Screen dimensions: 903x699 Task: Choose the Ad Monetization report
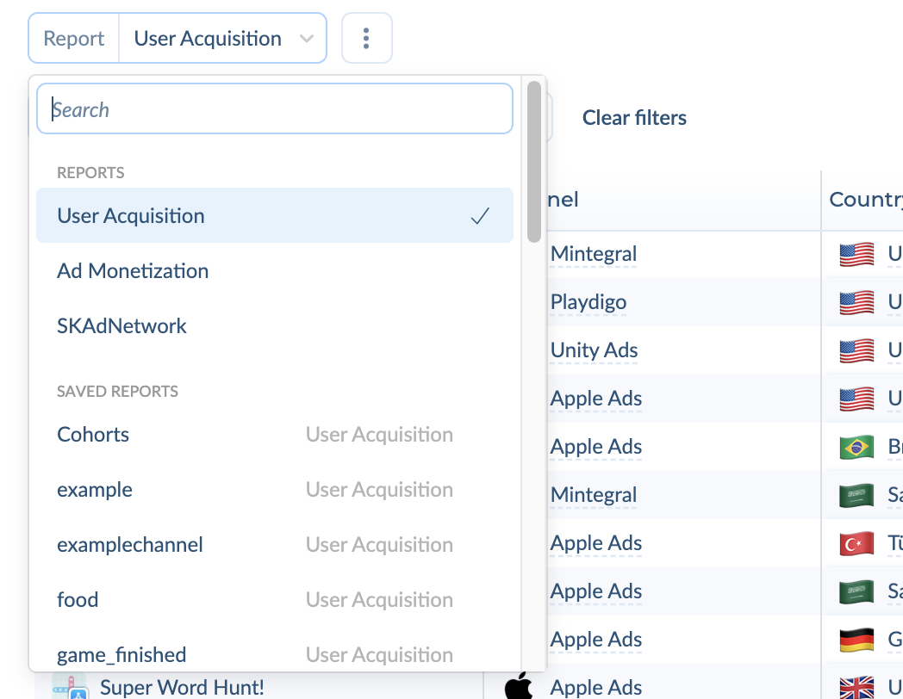coord(275,270)
